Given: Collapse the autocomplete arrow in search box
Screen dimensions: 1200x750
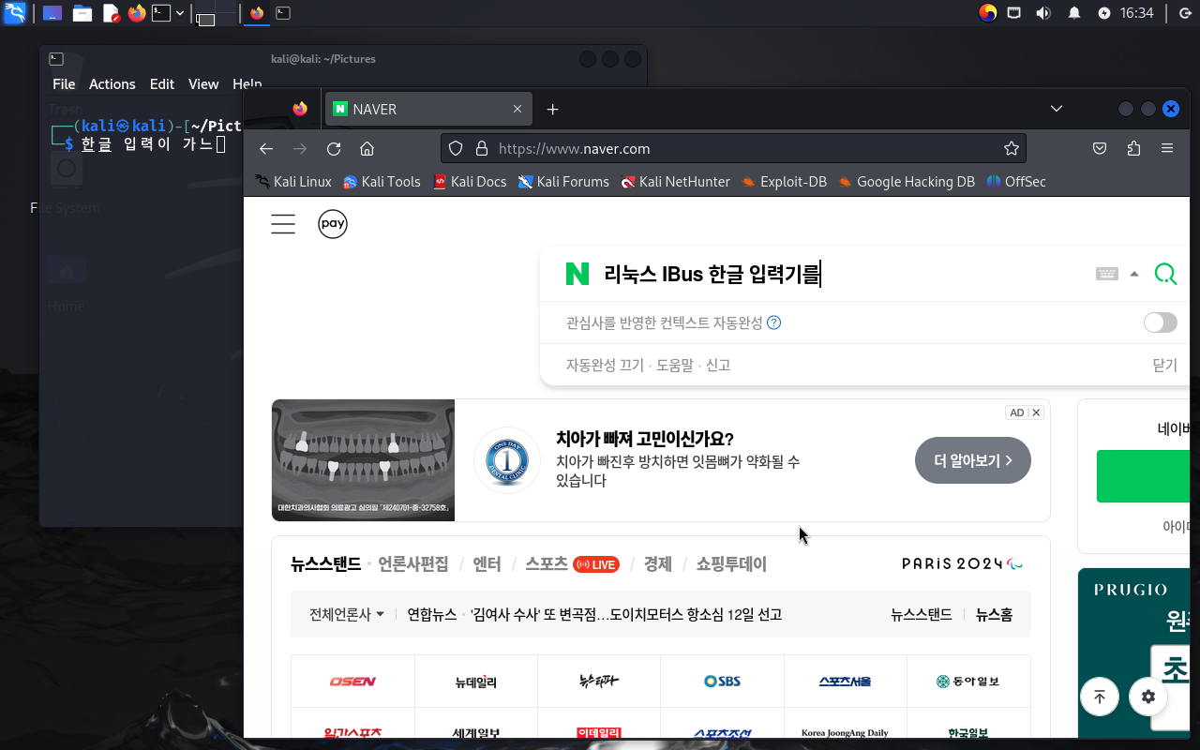Looking at the screenshot, I should (x=1134, y=274).
